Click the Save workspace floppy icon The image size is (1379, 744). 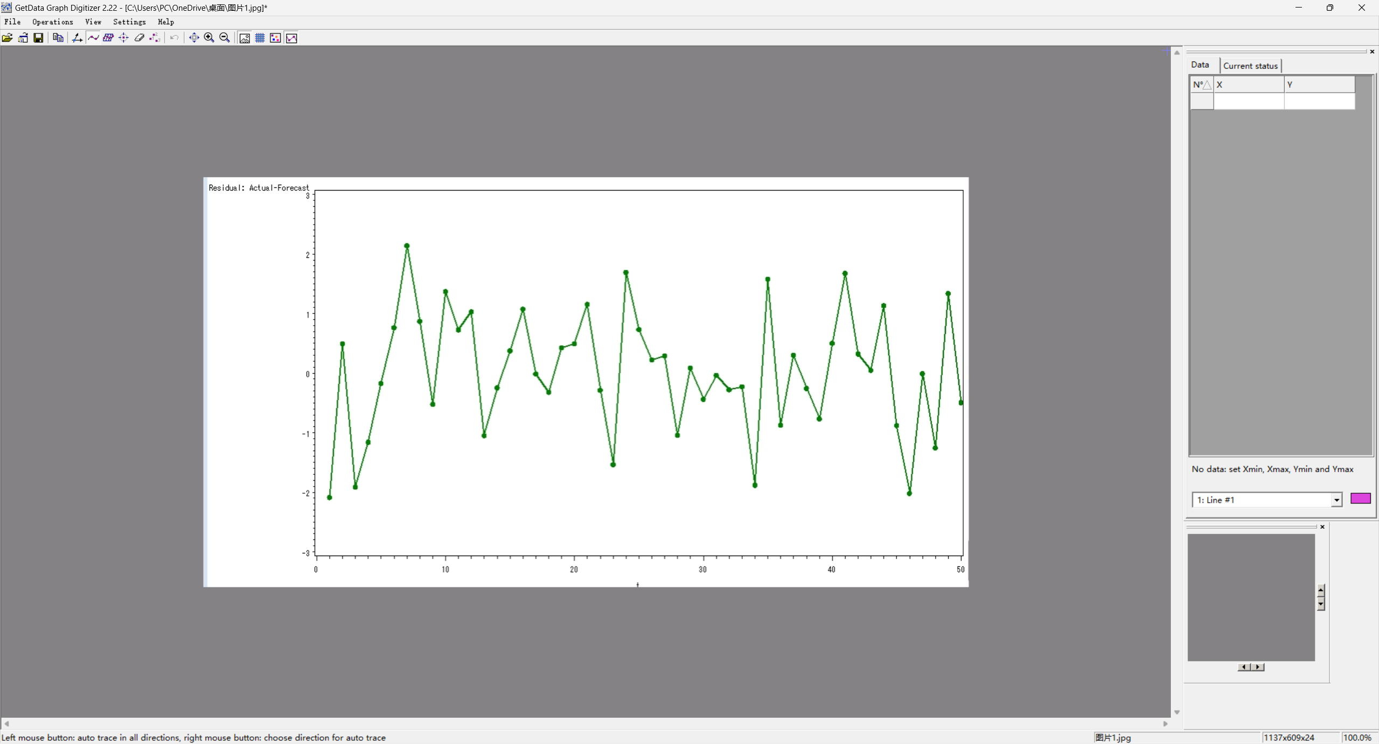[x=38, y=38]
